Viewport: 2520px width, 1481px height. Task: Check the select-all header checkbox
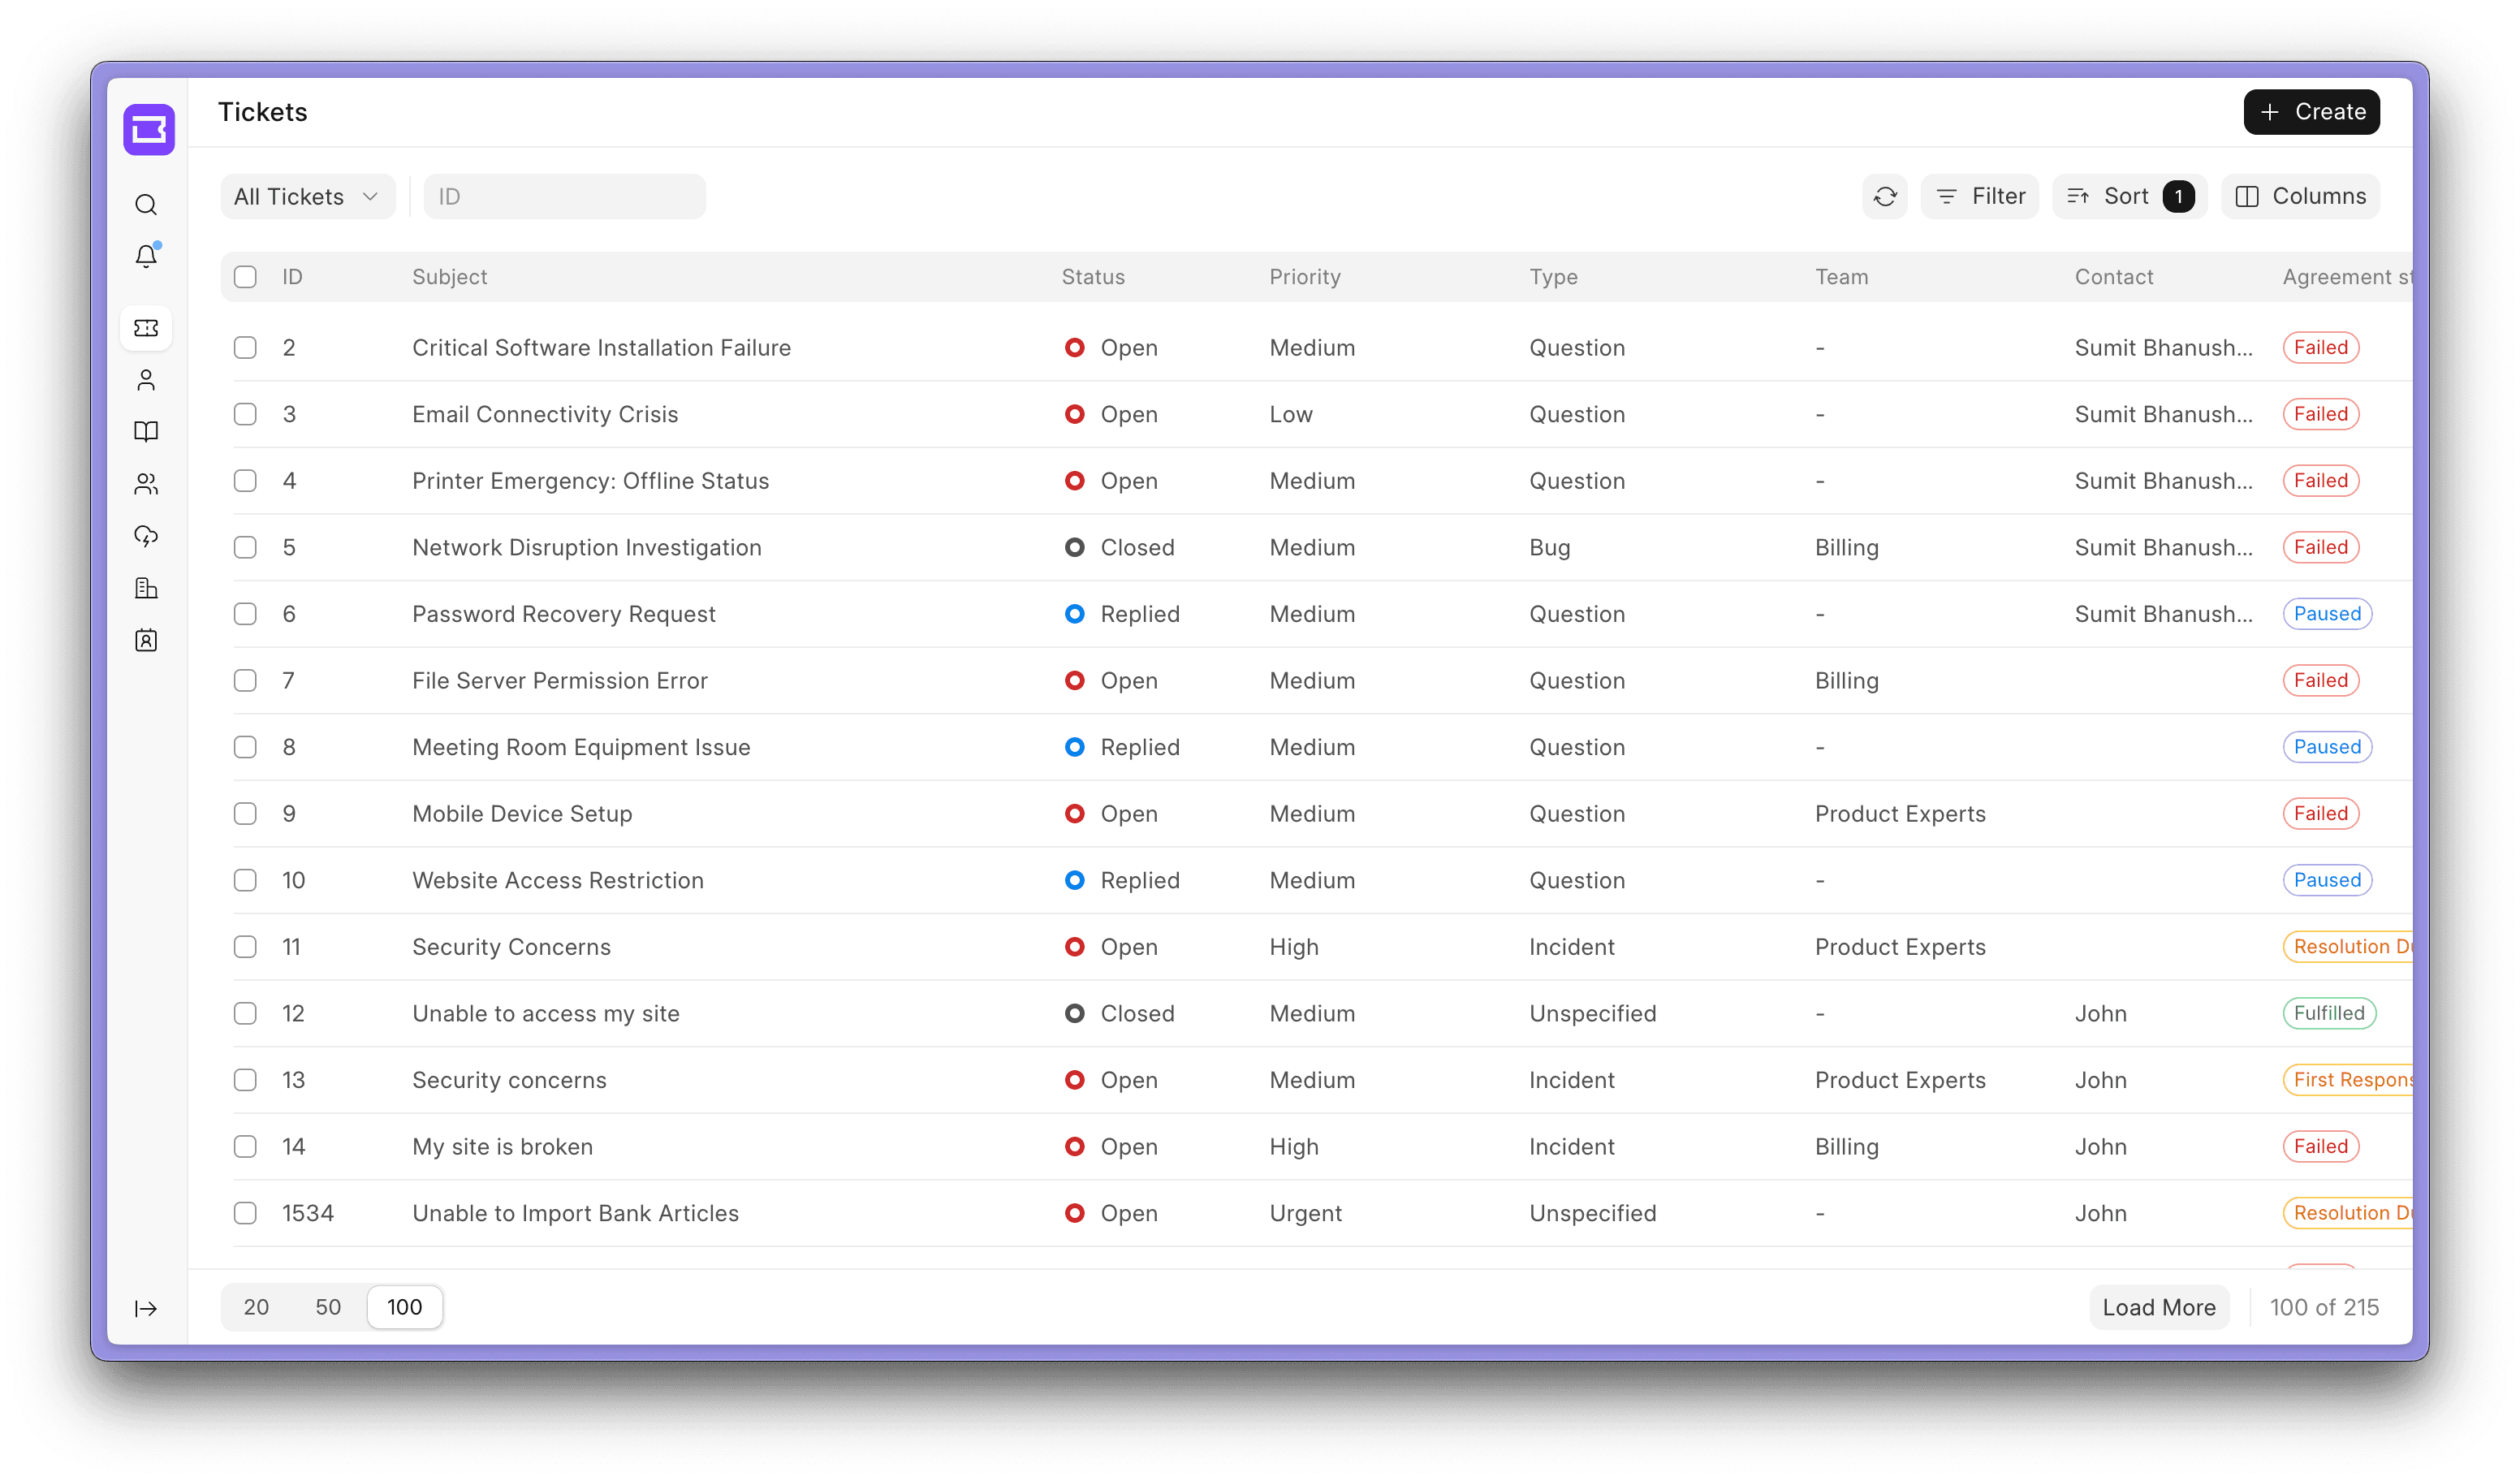coord(245,277)
